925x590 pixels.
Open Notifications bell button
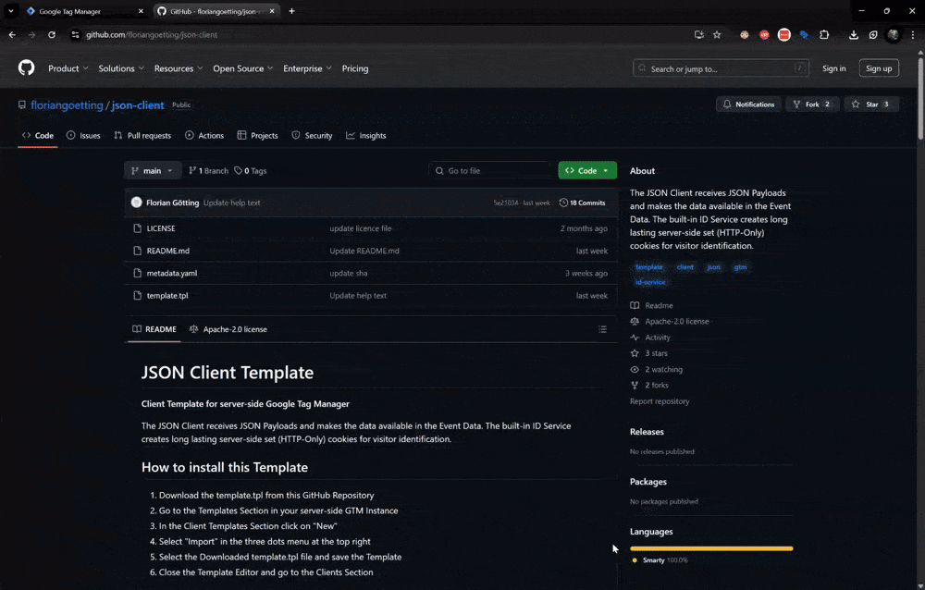coord(748,104)
